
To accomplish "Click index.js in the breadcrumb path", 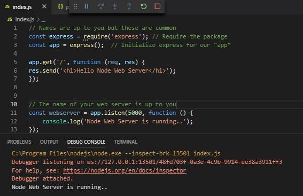I will (25, 20).
